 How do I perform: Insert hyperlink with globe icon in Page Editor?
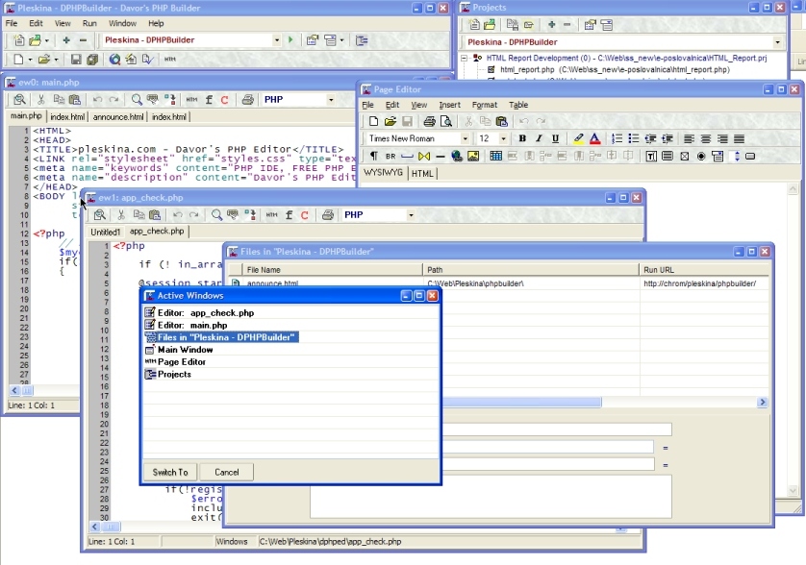point(457,157)
